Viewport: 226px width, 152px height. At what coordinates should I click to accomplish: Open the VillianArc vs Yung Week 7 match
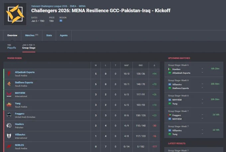(x=194, y=130)
